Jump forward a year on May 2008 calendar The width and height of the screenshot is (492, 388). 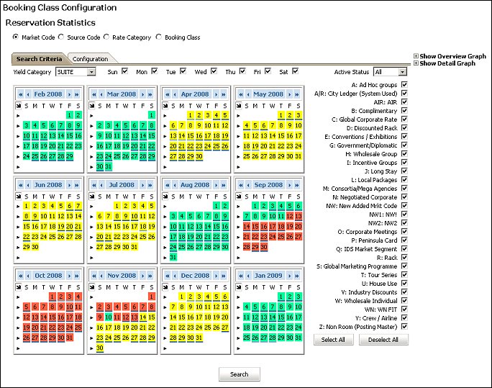click(296, 94)
